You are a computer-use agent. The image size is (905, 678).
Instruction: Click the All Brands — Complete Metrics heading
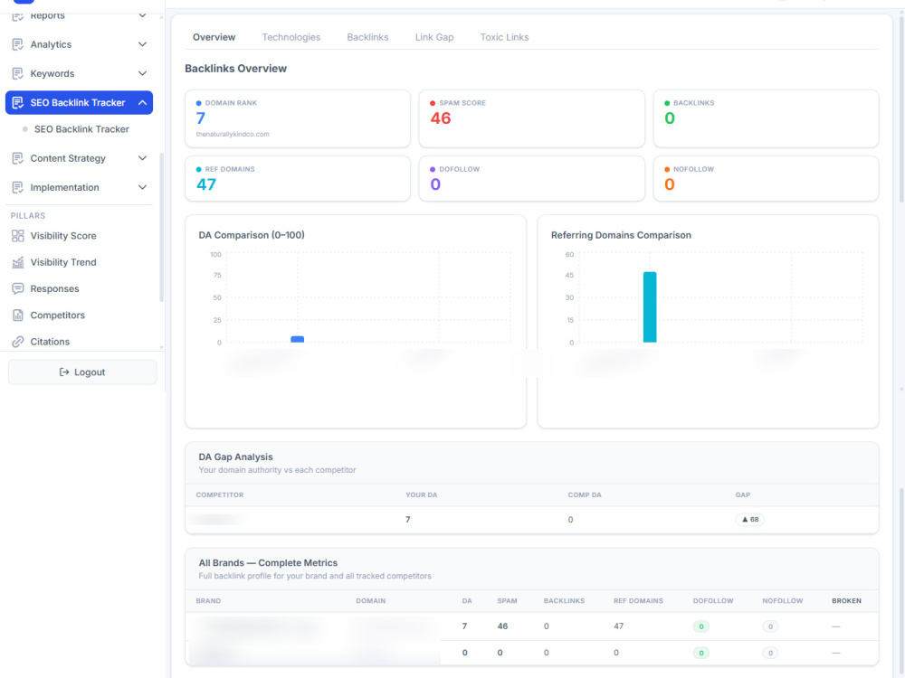[268, 563]
